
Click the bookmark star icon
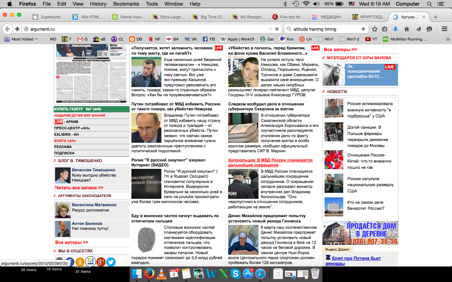[375, 29]
